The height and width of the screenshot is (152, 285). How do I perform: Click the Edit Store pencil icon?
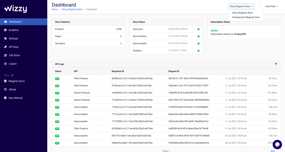tap(6, 55)
